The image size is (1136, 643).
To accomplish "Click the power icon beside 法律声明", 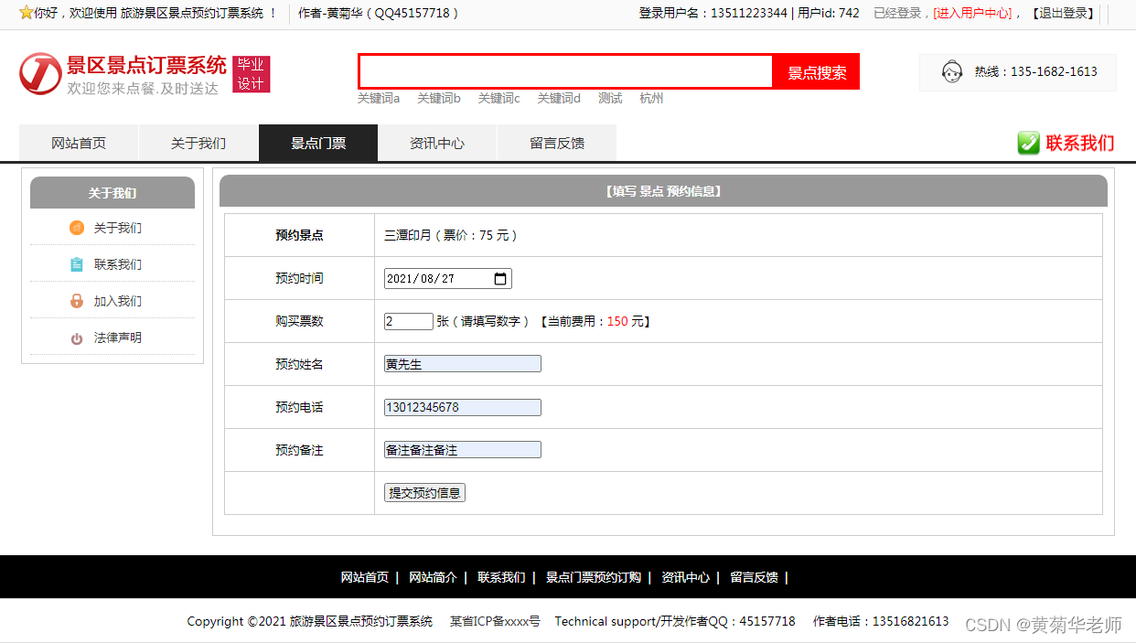I will [77, 338].
